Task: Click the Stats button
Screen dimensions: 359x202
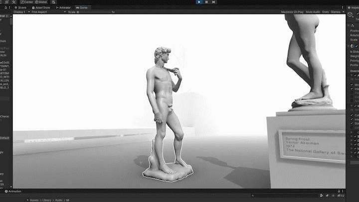Action: point(325,12)
